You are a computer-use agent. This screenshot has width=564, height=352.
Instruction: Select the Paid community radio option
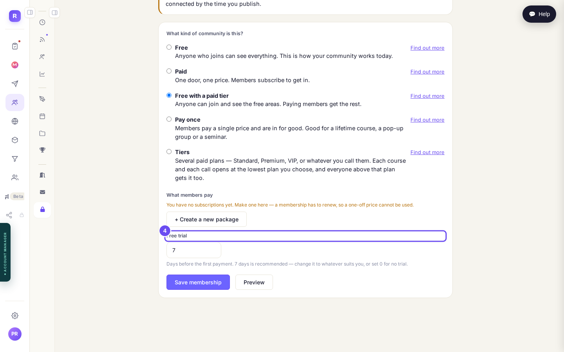point(169,71)
